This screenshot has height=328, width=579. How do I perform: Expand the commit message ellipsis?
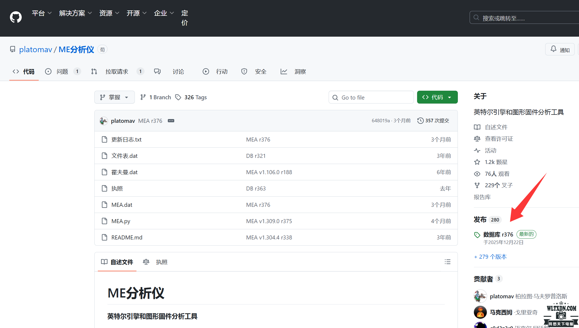171,121
